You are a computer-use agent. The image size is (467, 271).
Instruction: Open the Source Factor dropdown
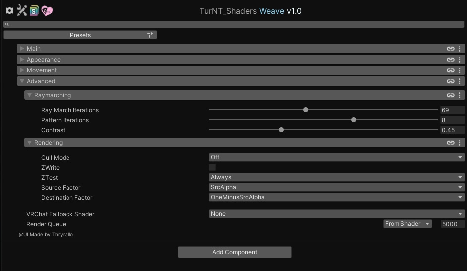[x=336, y=187]
